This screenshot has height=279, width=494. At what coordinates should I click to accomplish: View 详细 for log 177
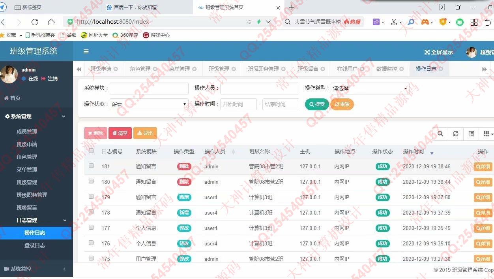483,228
